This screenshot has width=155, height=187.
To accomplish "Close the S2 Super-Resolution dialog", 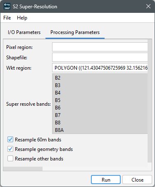I will pyautogui.click(x=148, y=6).
